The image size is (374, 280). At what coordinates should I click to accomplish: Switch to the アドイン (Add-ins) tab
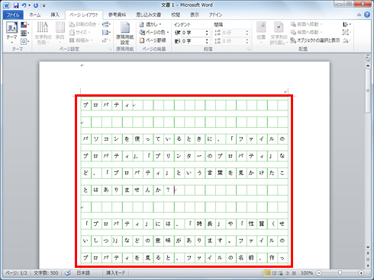point(215,15)
